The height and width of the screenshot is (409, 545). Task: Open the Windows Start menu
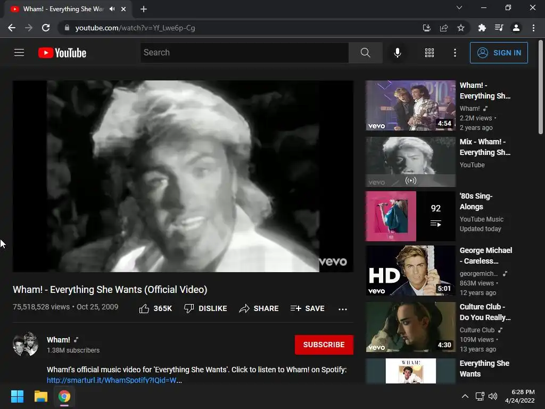(x=17, y=396)
